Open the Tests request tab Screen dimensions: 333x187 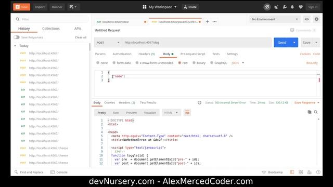click(x=216, y=54)
